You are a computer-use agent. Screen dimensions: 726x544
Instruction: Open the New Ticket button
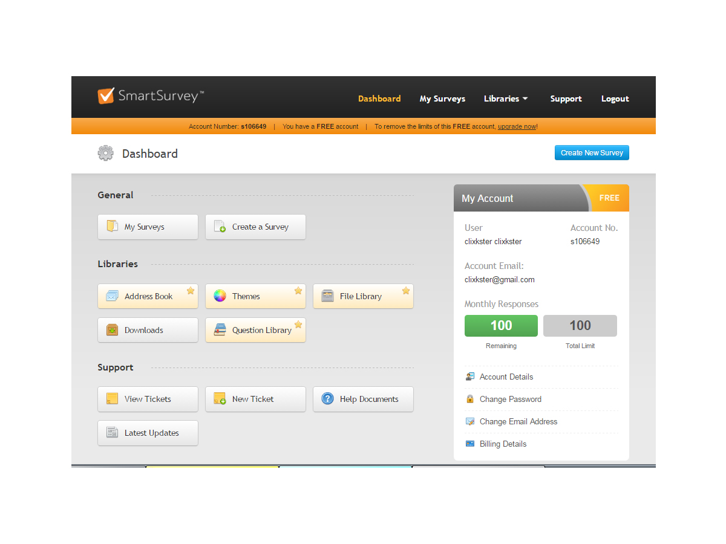coord(255,399)
